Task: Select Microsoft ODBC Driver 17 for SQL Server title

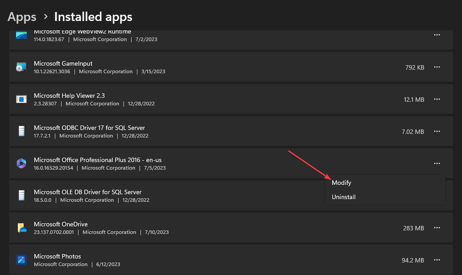Action: [89, 128]
